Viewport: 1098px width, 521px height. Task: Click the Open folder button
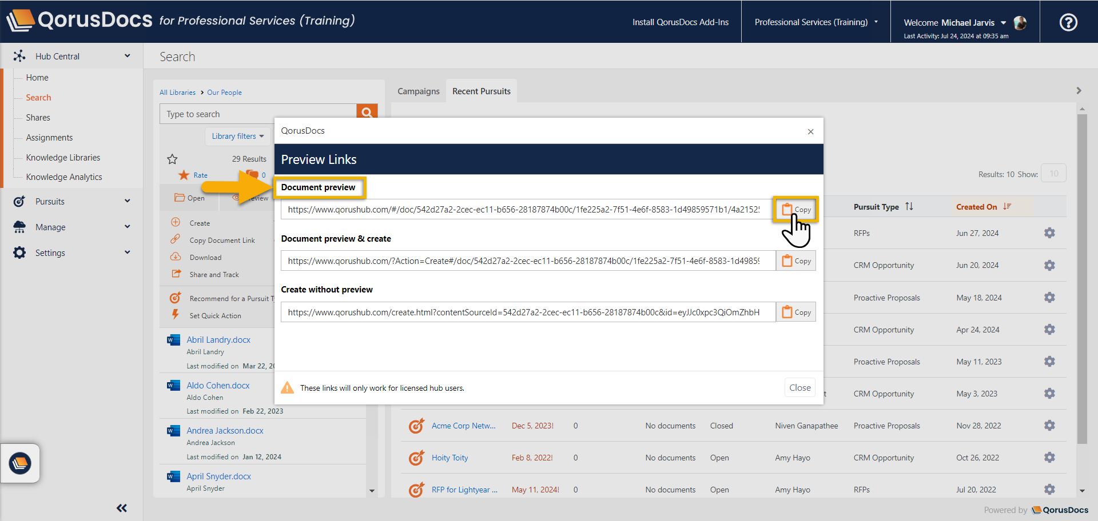point(190,198)
